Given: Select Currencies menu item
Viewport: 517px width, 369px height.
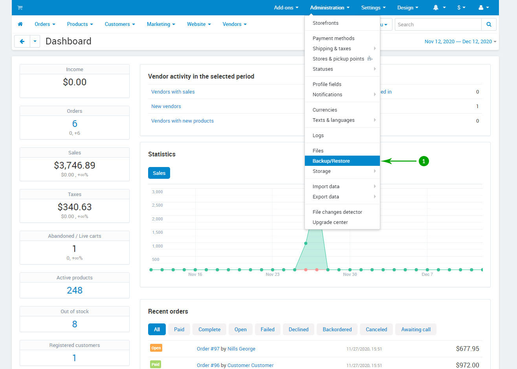Looking at the screenshot, I should point(342,110).
